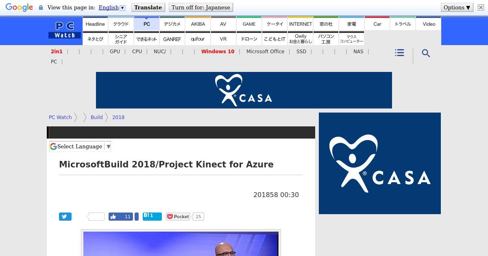The height and width of the screenshot is (256, 488).
Task: Click the NAS topic link
Action: 358,52
